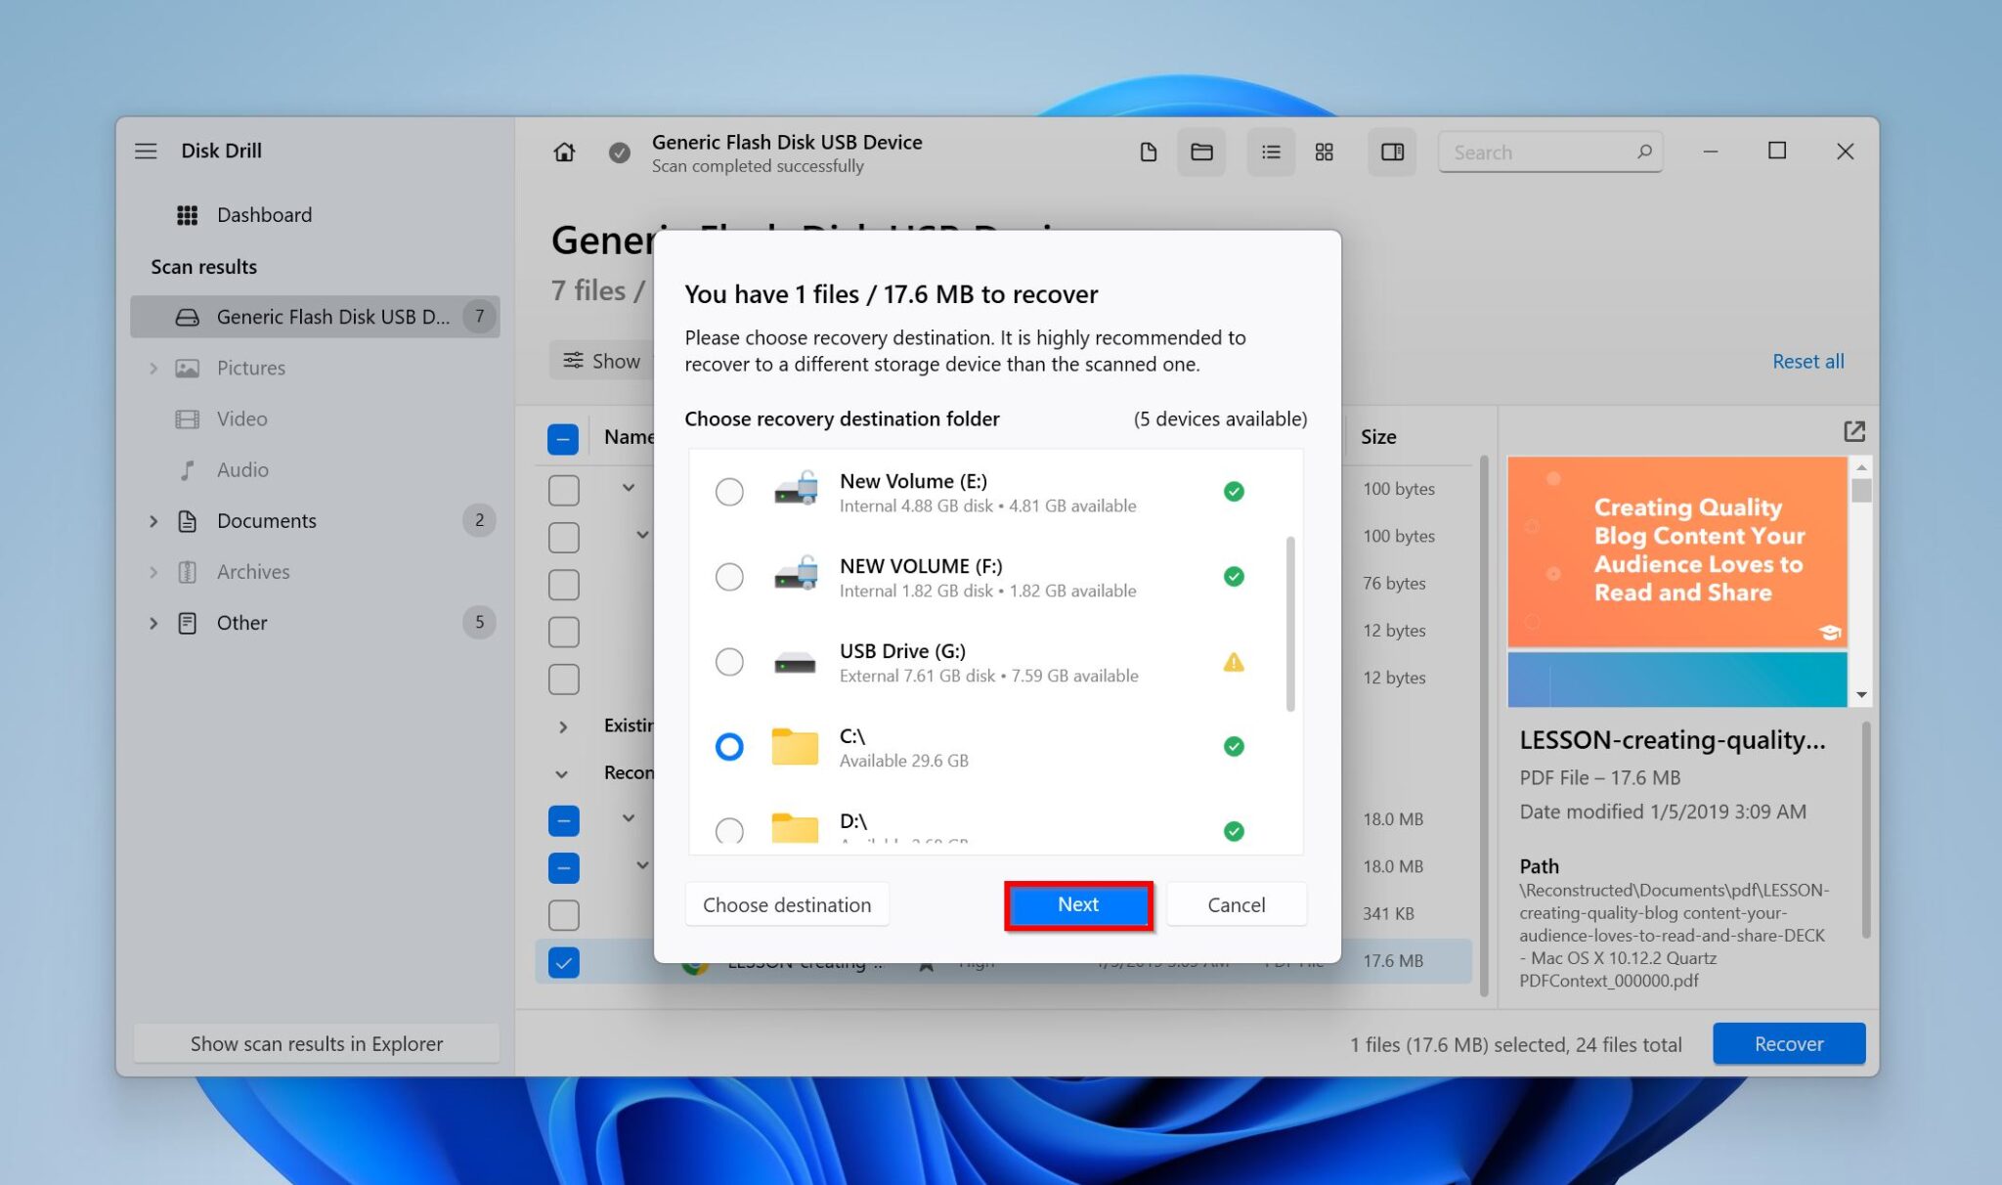Click the Show filters icon
The height and width of the screenshot is (1185, 2002).
click(x=573, y=361)
